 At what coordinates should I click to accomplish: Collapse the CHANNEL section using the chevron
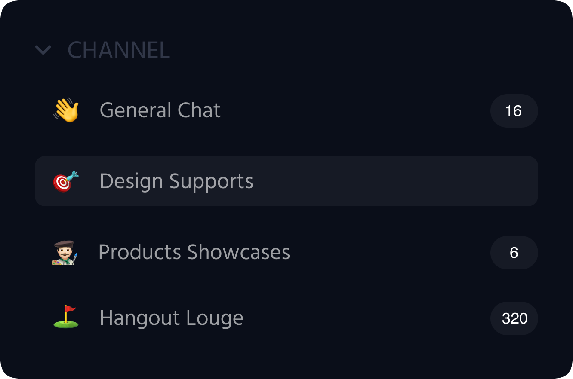43,50
